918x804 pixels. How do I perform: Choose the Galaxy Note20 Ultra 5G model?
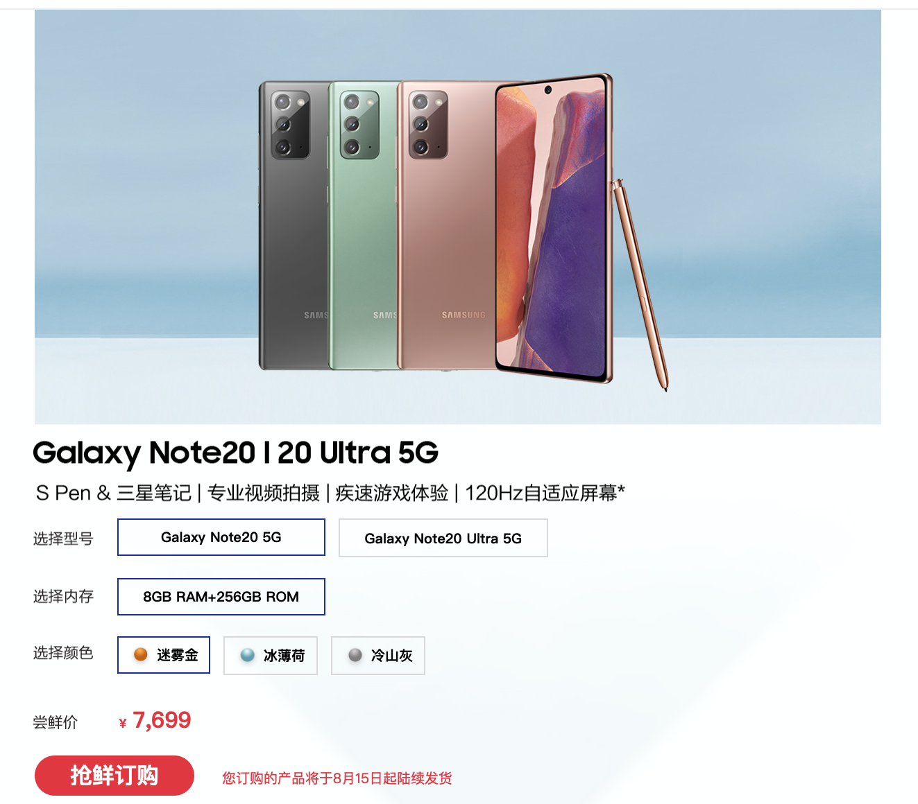point(443,538)
